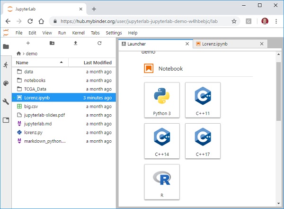Go back in the browser
The width and height of the screenshot is (284, 209).
click(x=8, y=21)
